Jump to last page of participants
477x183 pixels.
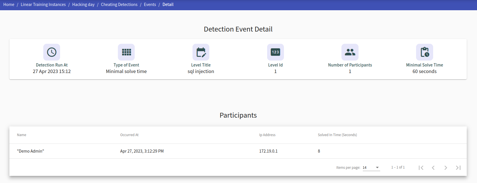(x=458, y=168)
